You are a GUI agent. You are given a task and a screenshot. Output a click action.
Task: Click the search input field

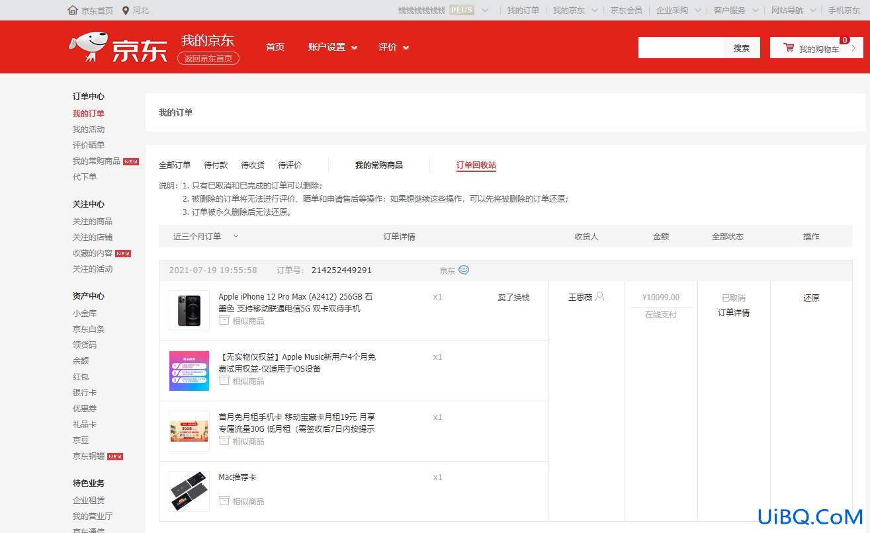coord(681,48)
